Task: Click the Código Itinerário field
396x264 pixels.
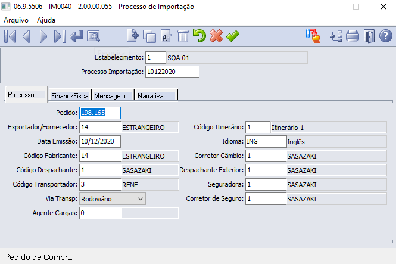Action: coord(258,127)
